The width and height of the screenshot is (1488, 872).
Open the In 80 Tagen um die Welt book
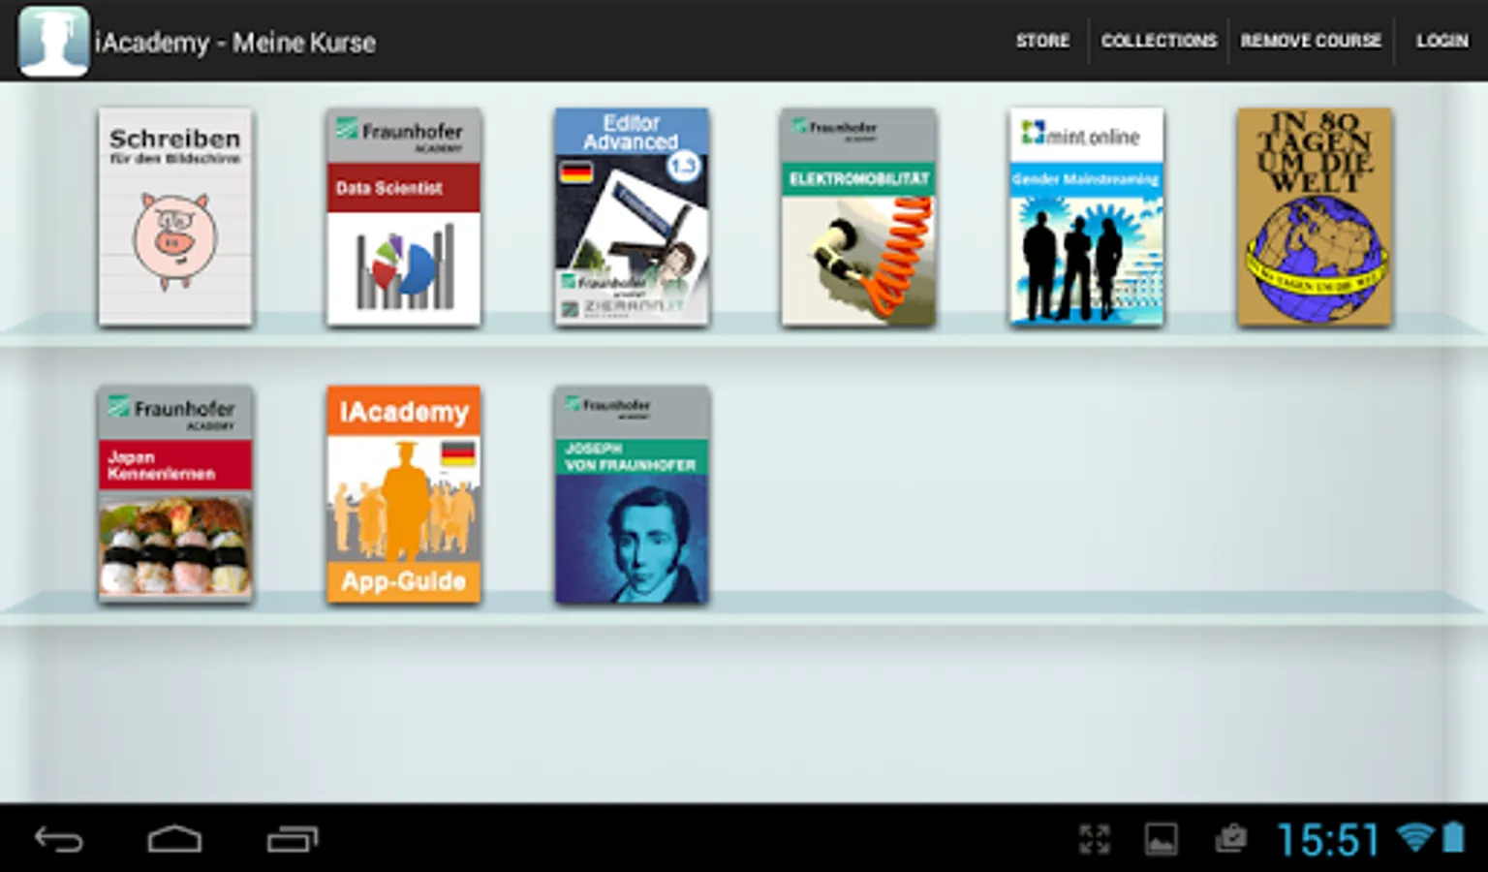[x=1315, y=216]
